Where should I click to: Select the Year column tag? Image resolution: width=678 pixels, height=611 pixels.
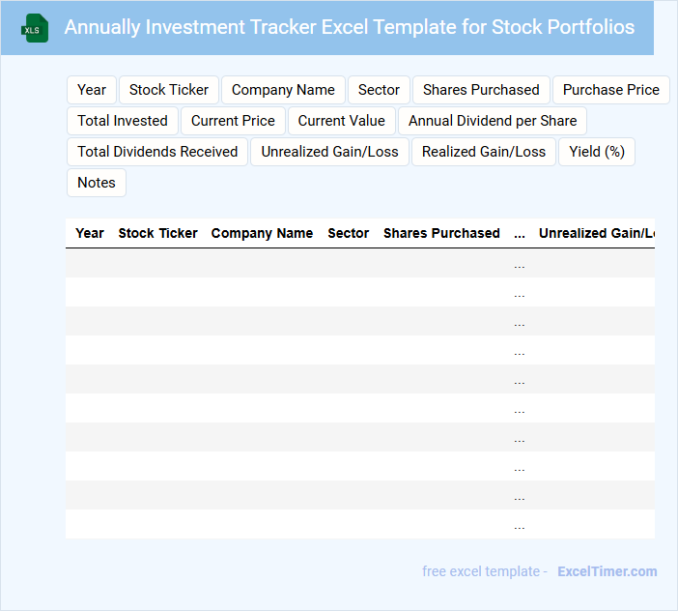pyautogui.click(x=92, y=90)
